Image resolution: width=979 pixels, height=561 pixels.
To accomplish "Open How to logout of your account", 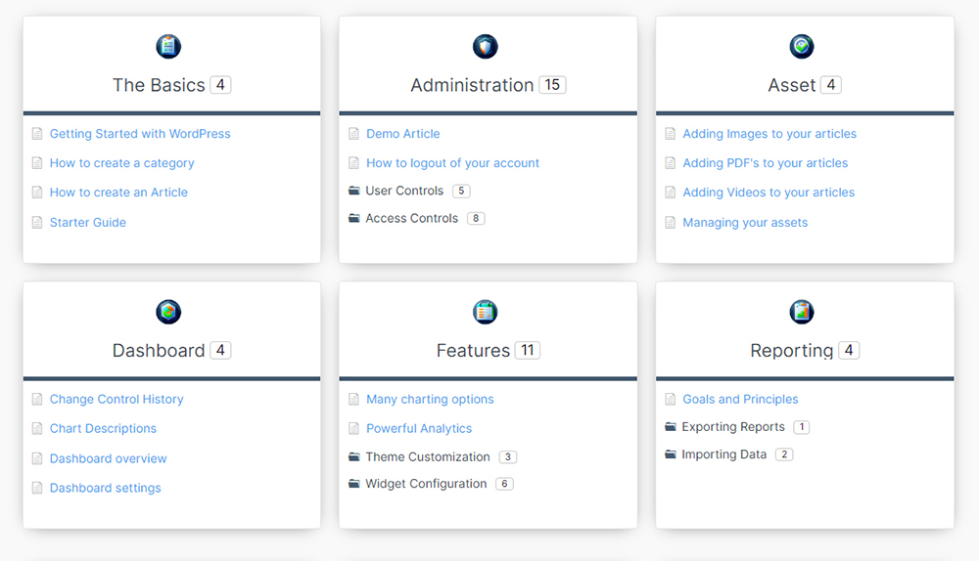I will pyautogui.click(x=452, y=163).
